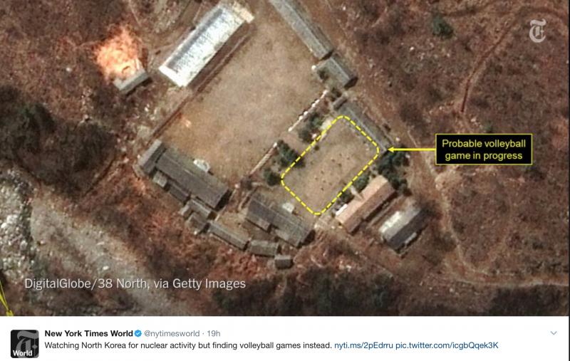
Task: Click the white-roofed building in image
Action: click(x=205, y=43)
